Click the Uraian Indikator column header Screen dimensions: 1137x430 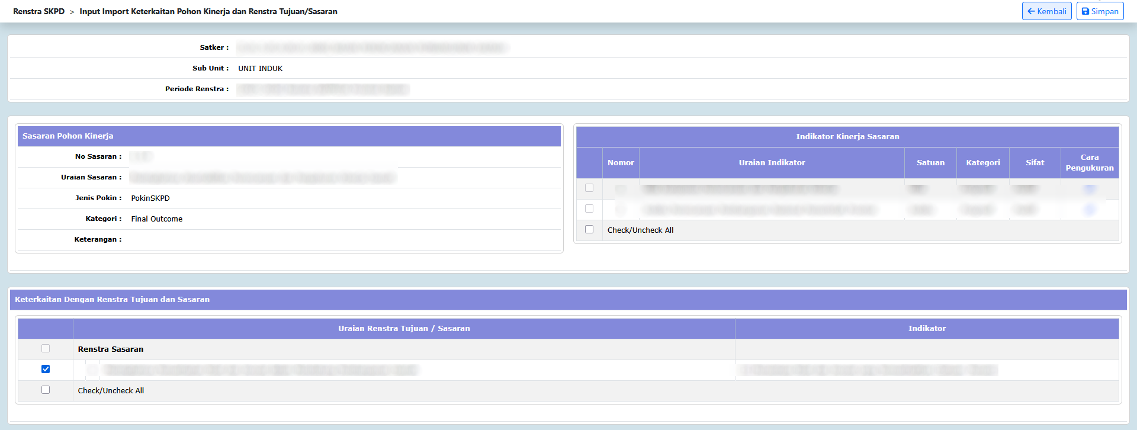(772, 162)
